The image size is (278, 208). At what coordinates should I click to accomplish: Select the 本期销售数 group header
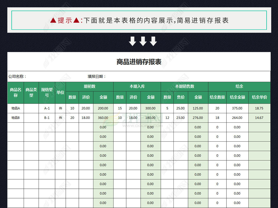point(184,87)
